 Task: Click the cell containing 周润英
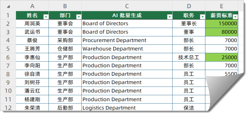(x=32, y=24)
